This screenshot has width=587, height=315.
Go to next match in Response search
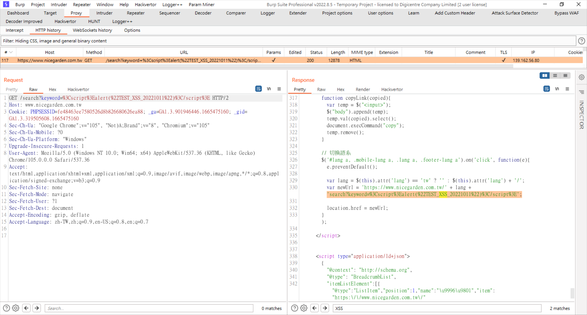coord(325,308)
